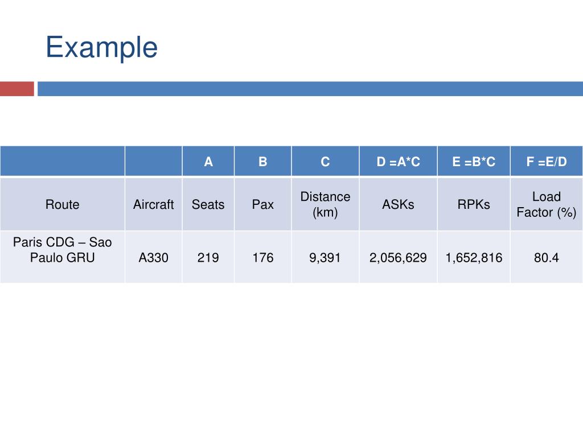Select the column A header cell
The height and width of the screenshot is (437, 583).
pyautogui.click(x=208, y=162)
